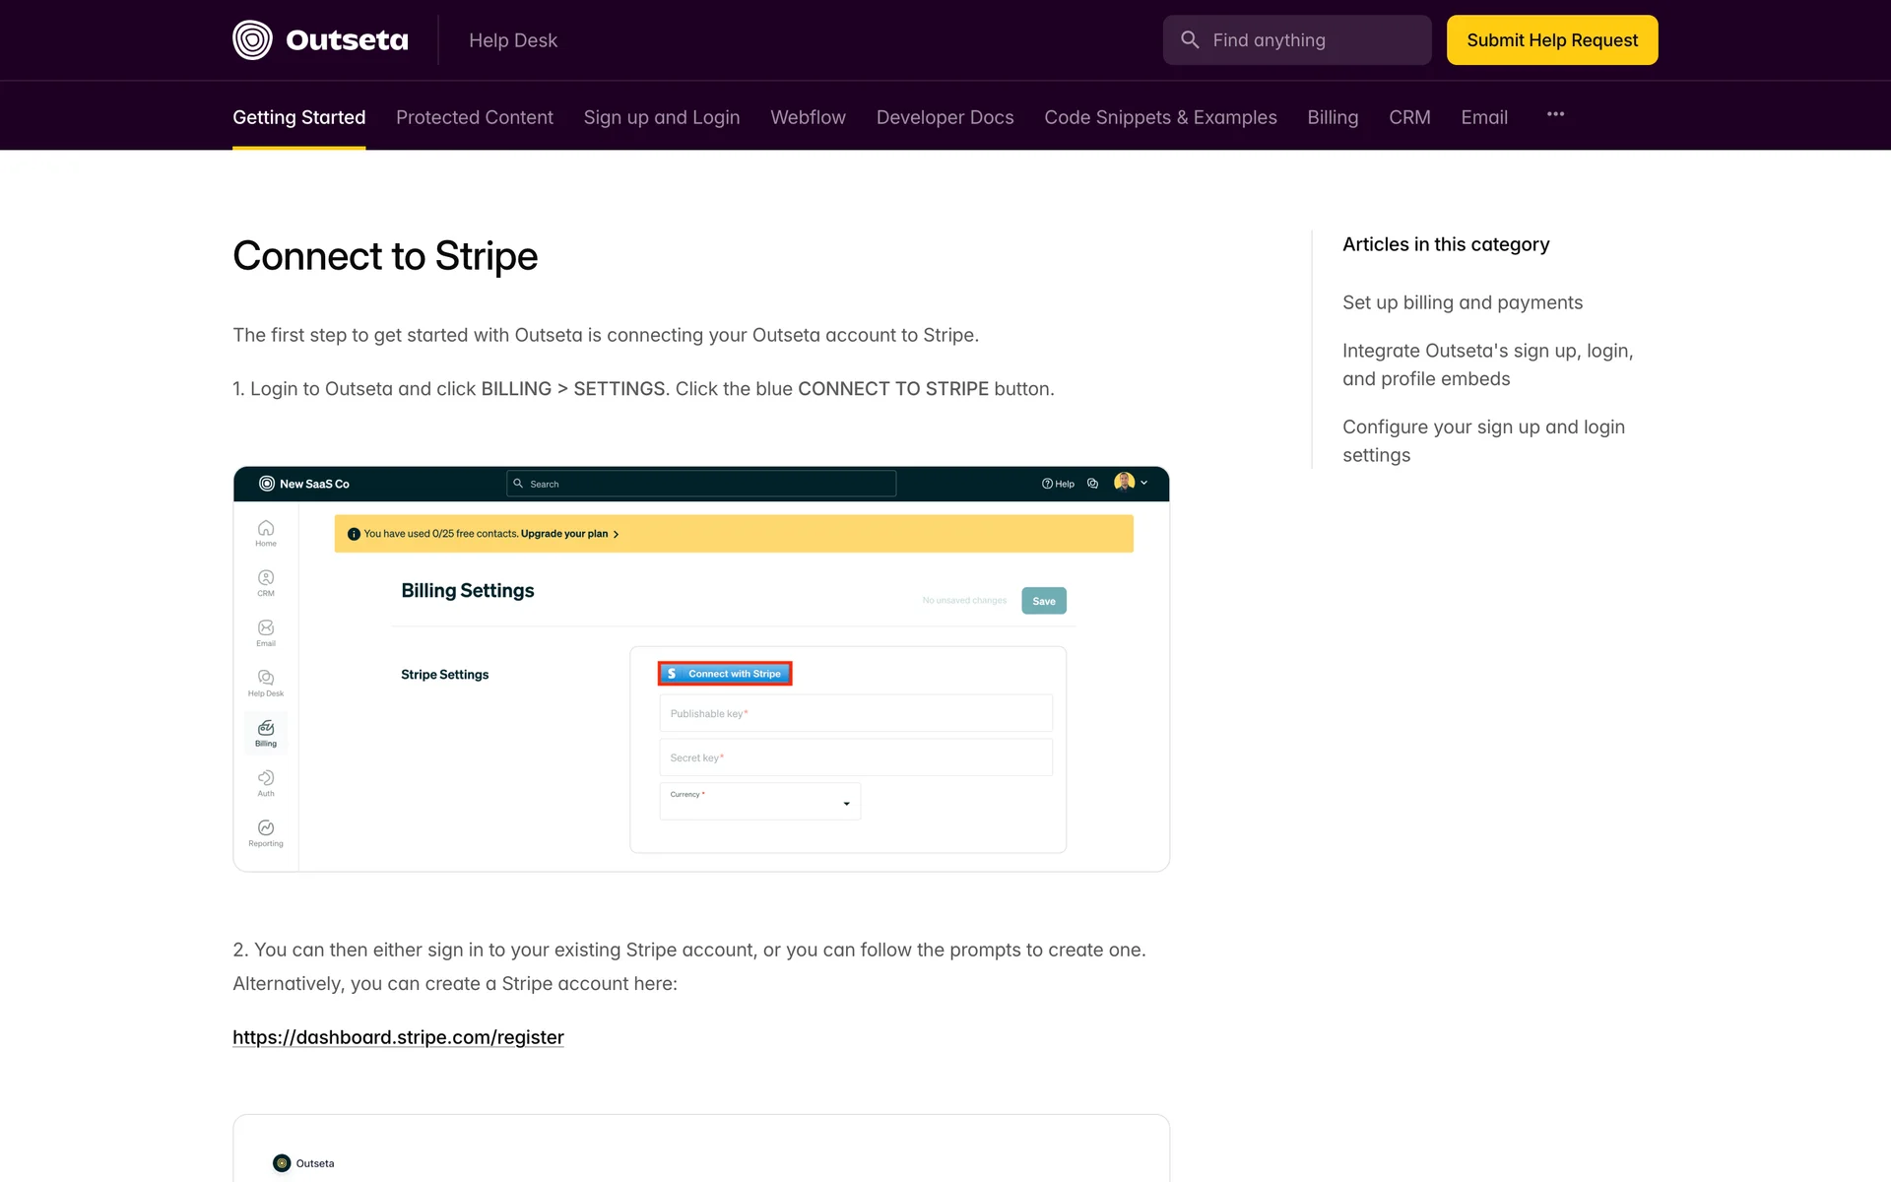Open Configure your sign up settings article
This screenshot has height=1182, width=1891.
[x=1482, y=440]
